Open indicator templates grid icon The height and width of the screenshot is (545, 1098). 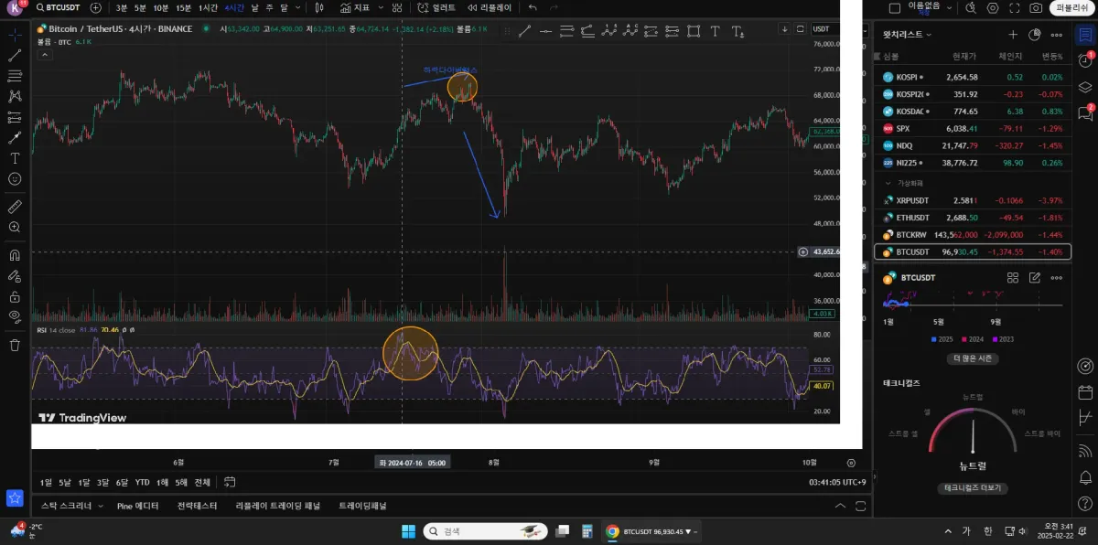[399, 7]
